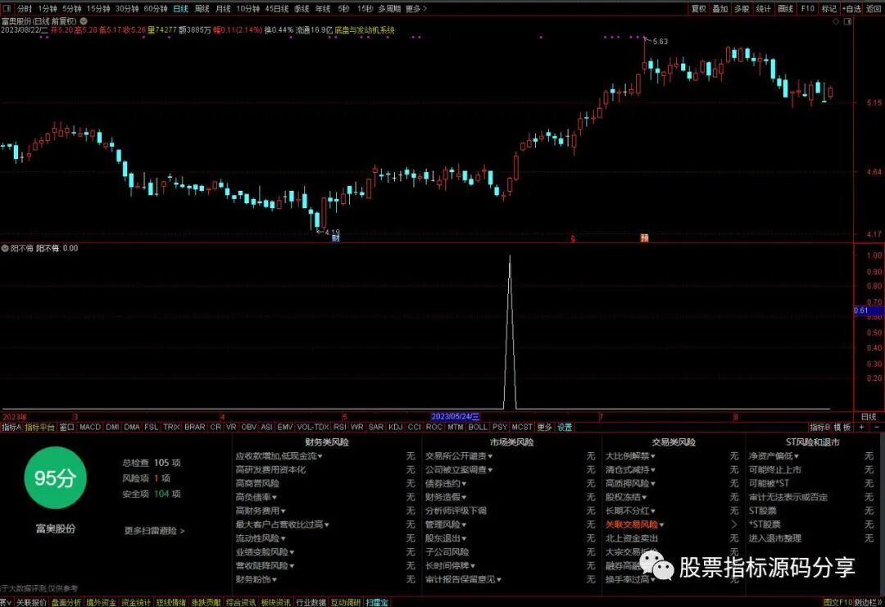Click +自选 to add to watchlist
This screenshot has width=885, height=607.
pos(851,8)
